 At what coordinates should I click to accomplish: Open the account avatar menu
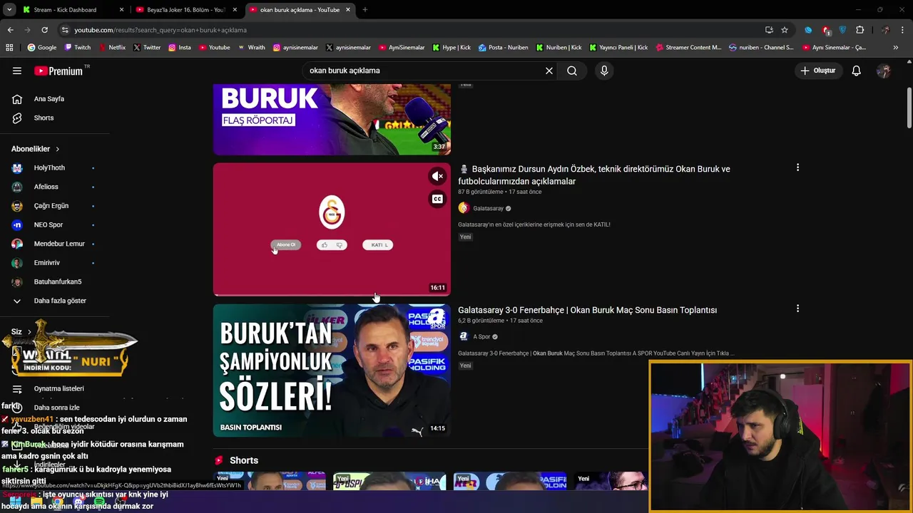tap(884, 71)
